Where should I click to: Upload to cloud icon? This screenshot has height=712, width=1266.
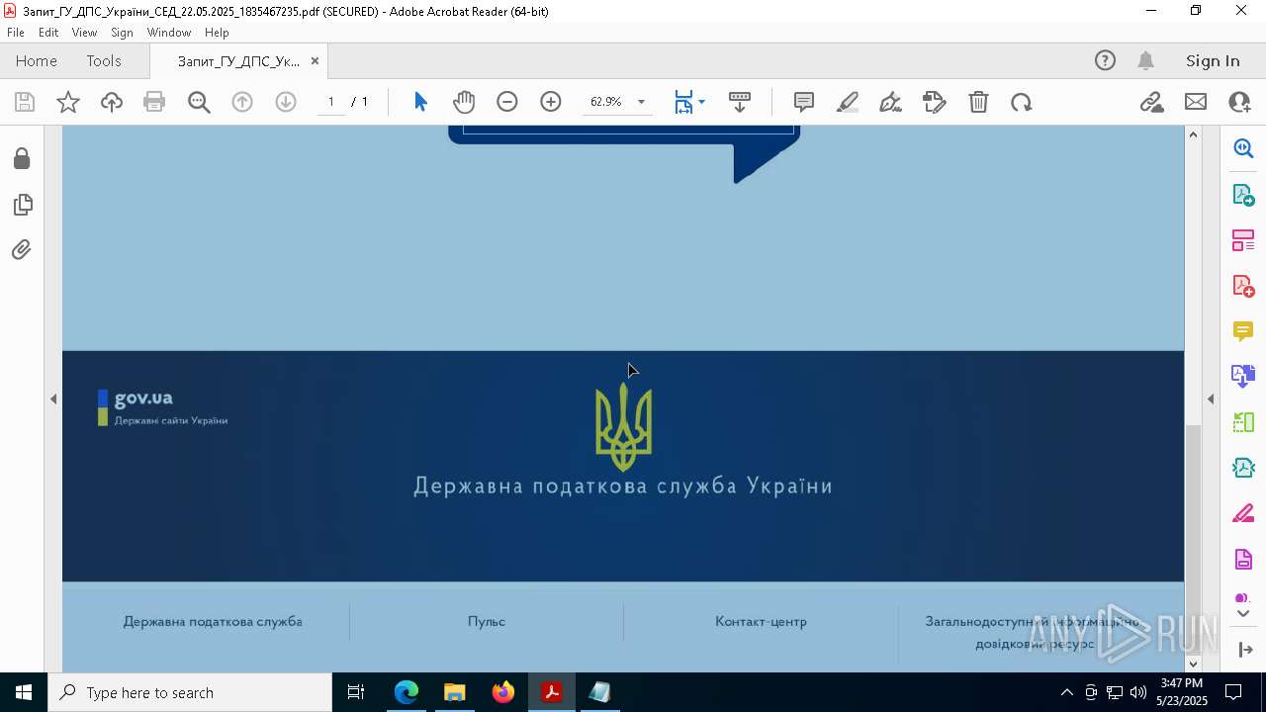(112, 102)
